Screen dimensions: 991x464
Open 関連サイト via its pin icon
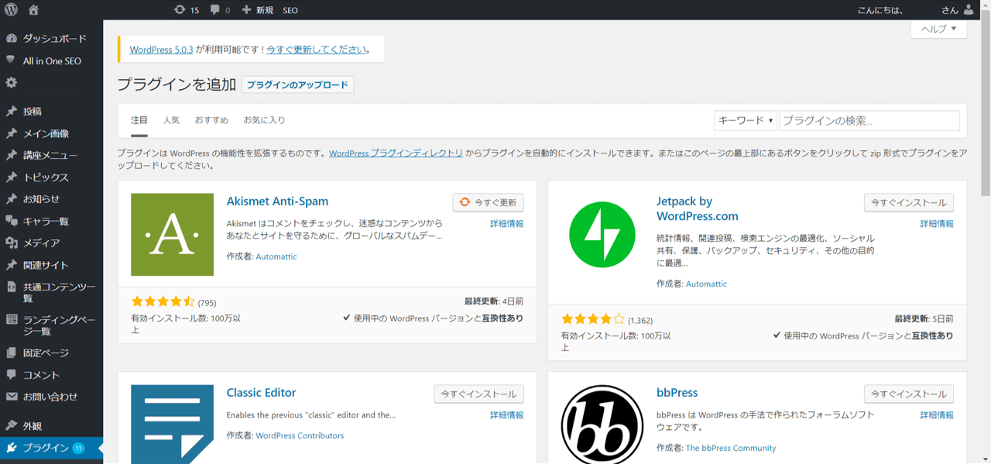coord(11,265)
